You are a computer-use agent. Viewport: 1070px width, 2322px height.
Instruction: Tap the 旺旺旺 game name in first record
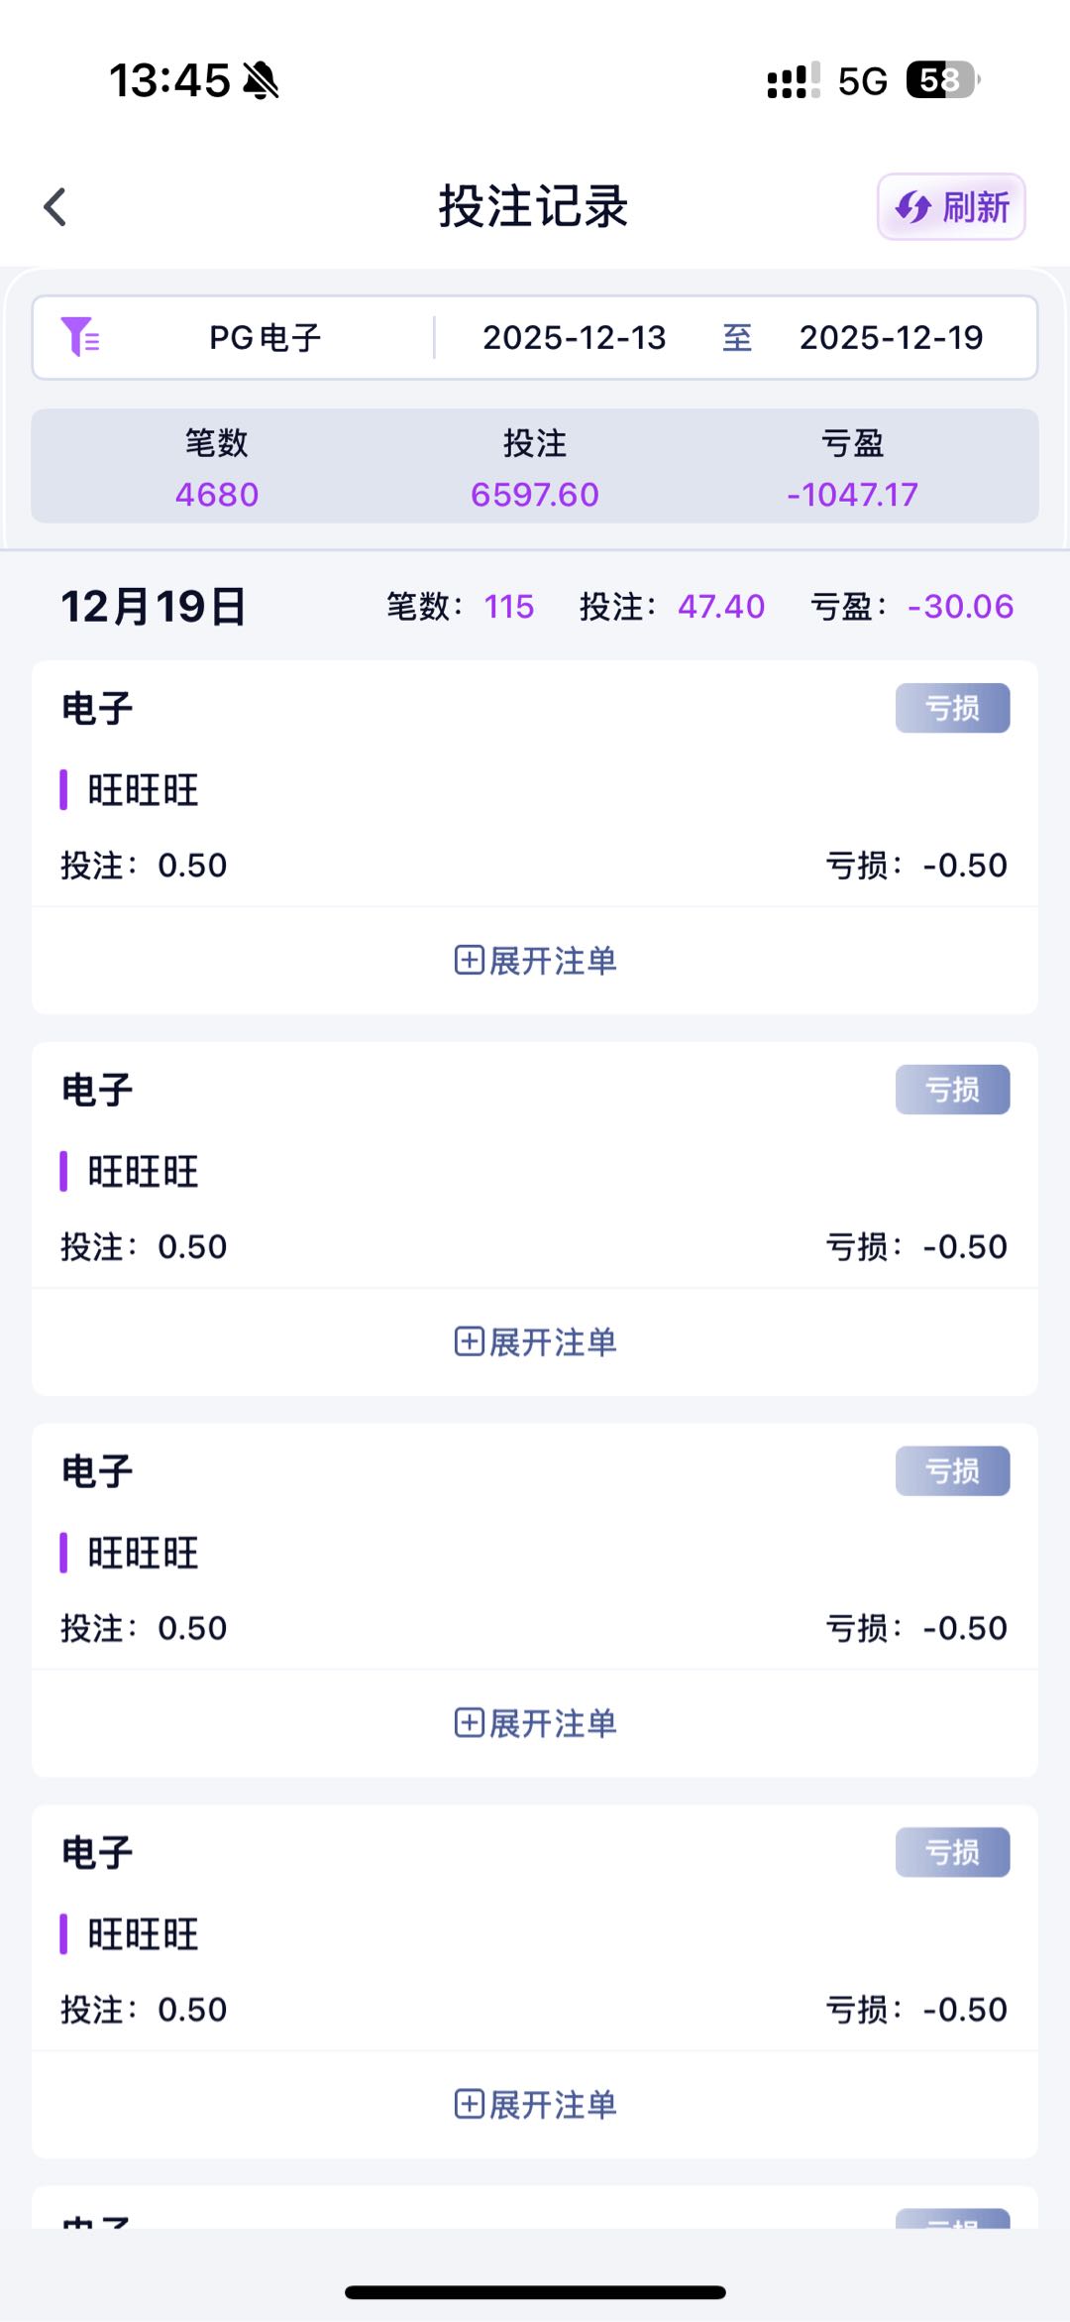(143, 790)
